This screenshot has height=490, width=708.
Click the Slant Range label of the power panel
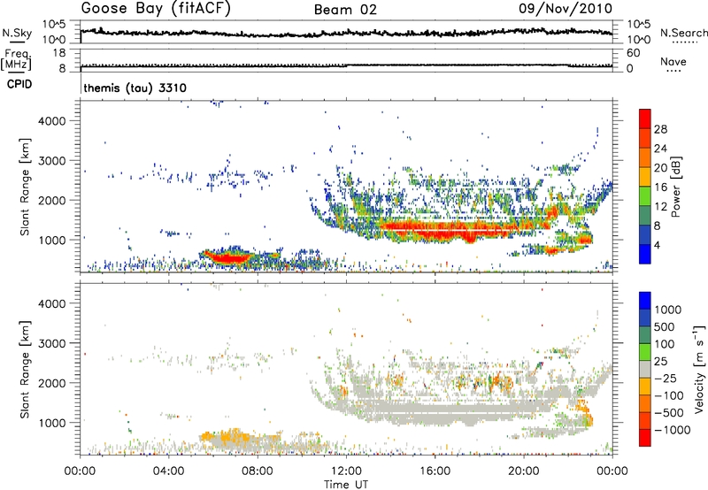[x=25, y=187]
